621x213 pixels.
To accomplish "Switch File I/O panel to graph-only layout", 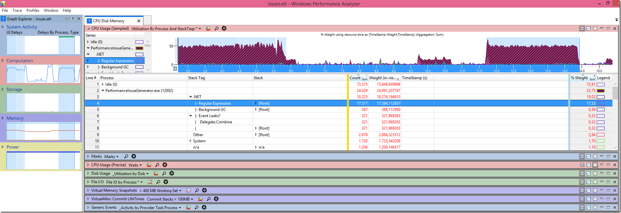I will [x=589, y=182].
